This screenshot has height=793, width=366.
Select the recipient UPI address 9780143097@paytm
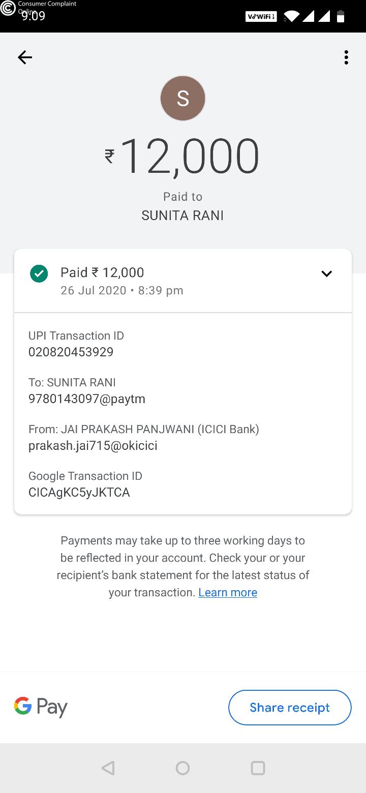(87, 399)
